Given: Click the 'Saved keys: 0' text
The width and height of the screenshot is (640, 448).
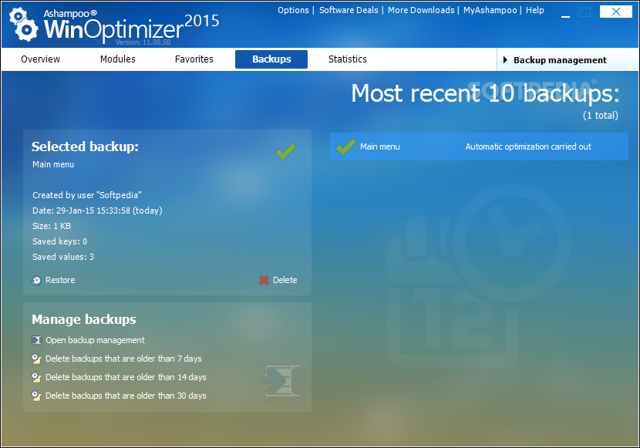Looking at the screenshot, I should [59, 241].
